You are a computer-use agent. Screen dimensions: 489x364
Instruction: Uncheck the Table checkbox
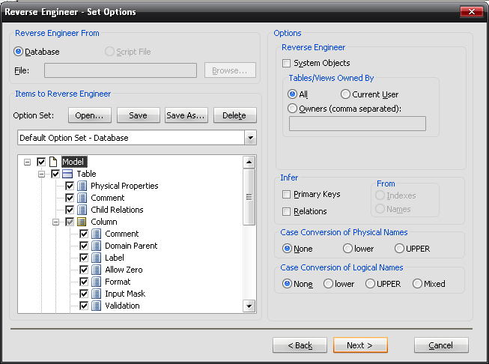pos(55,174)
